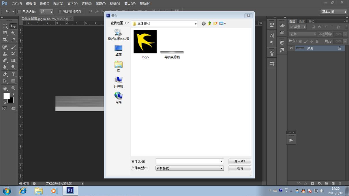349x196 pixels.
Task: Select the Zoom tool
Action: (x=13, y=88)
